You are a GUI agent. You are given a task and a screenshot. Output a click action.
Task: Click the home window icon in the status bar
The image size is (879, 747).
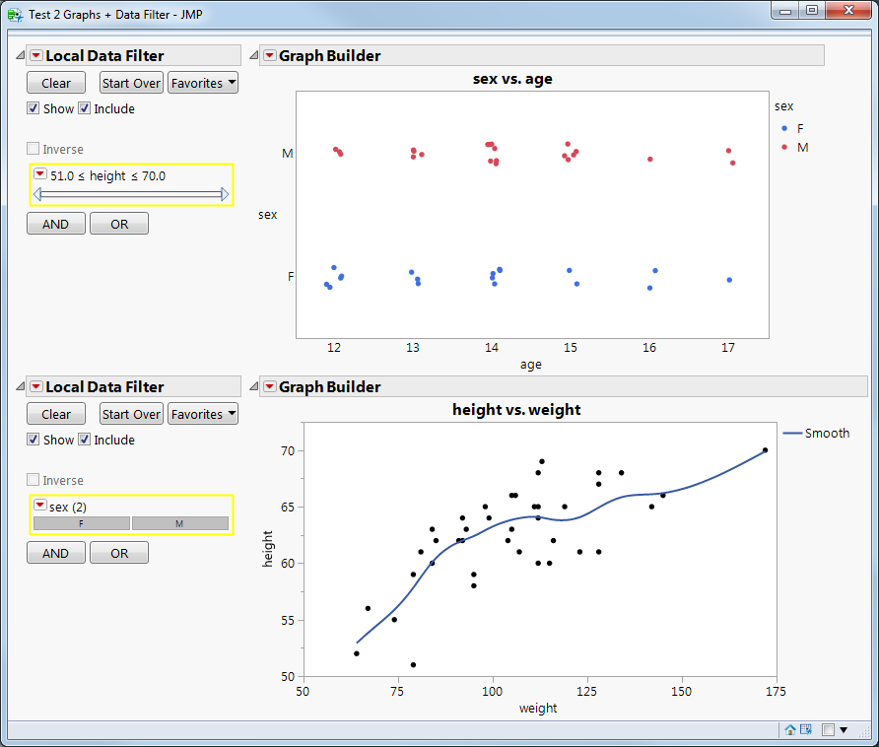coord(789,729)
